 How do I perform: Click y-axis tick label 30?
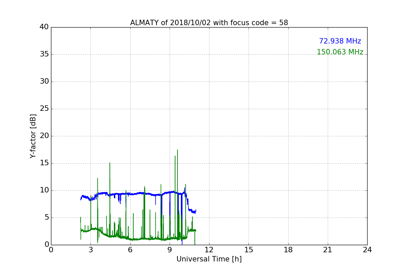(44, 82)
